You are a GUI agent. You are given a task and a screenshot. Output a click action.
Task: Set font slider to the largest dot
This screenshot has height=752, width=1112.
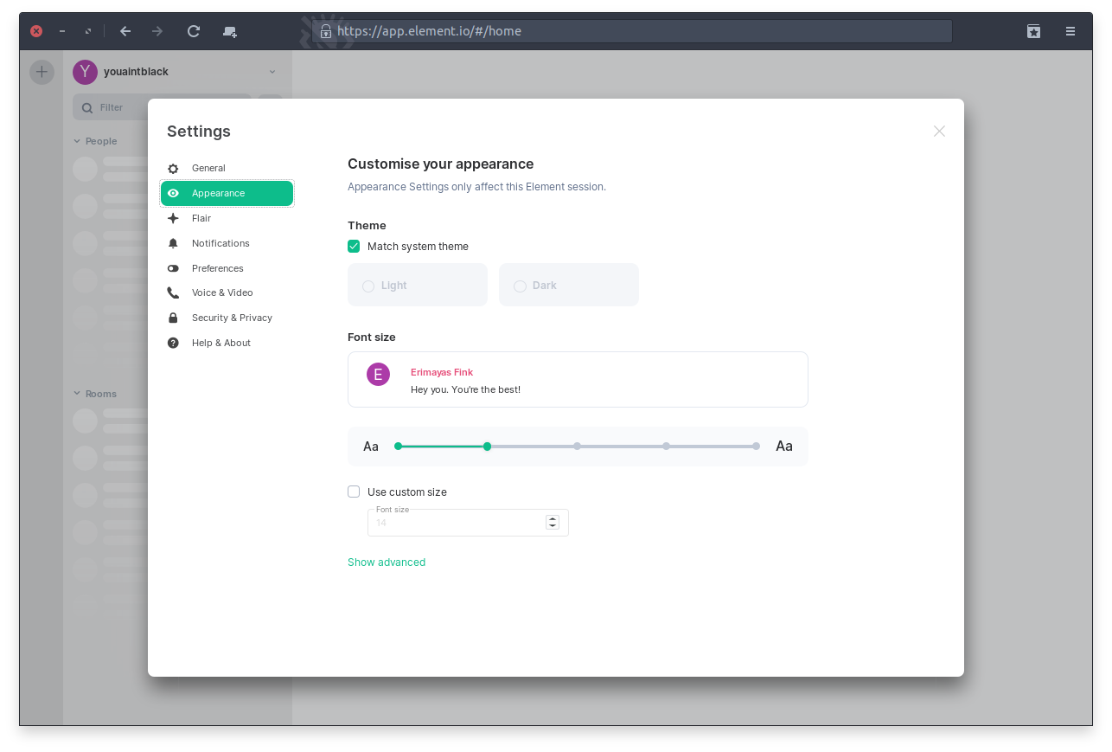point(756,447)
